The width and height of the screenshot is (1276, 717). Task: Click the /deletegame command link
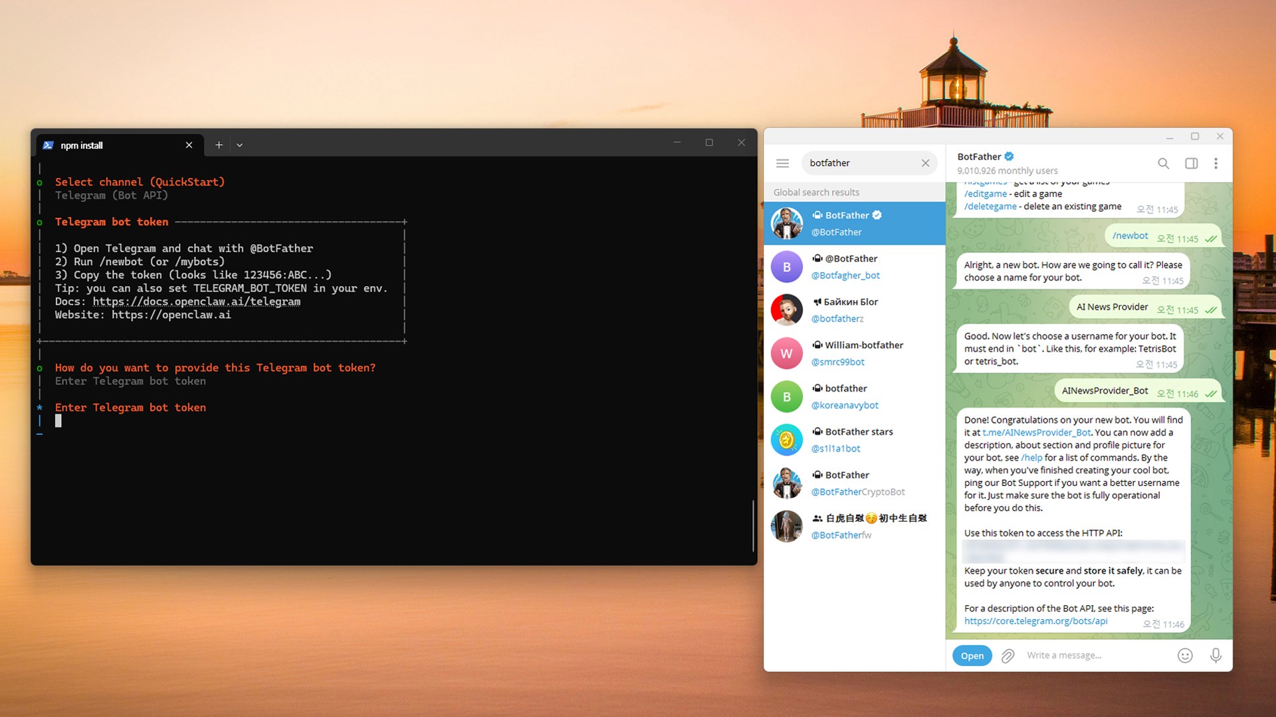(990, 206)
